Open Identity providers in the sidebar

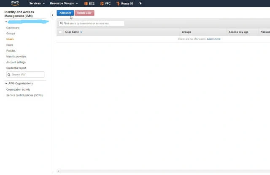tap(16, 57)
